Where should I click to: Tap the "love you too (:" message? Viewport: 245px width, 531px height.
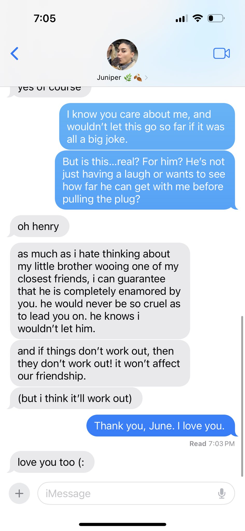pos(52,462)
